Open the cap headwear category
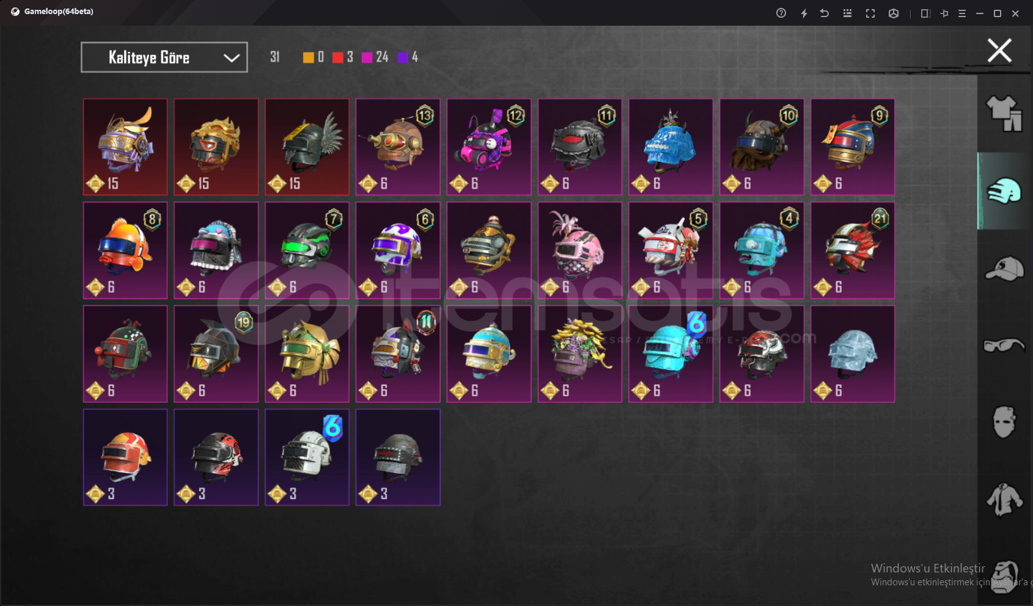 click(1004, 269)
